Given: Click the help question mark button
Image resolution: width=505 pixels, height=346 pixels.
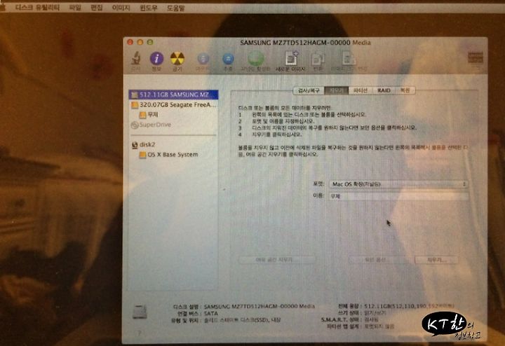Looking at the screenshot, I should (140, 333).
